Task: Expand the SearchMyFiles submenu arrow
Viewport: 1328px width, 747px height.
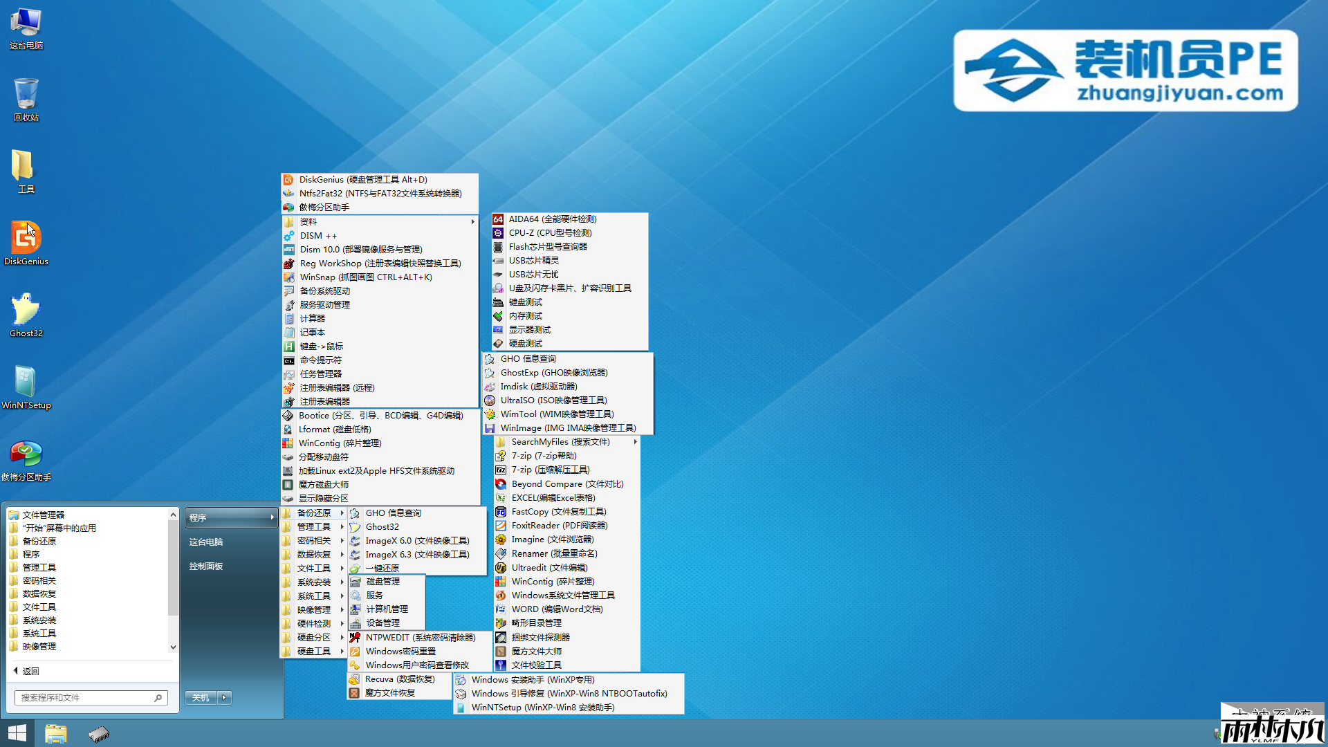Action: point(635,441)
